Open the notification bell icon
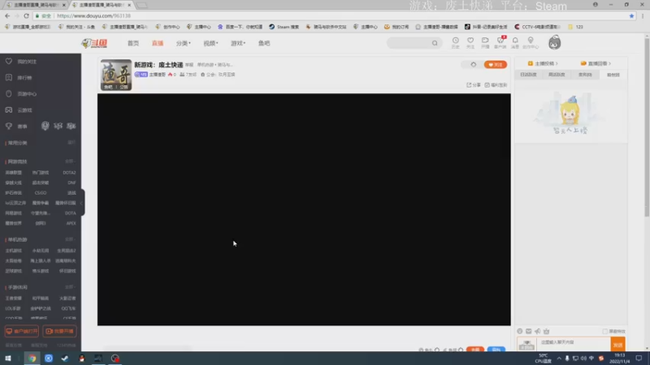Viewport: 650px width, 365px height. (x=515, y=43)
